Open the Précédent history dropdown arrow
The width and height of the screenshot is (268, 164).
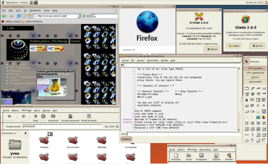(17, 117)
